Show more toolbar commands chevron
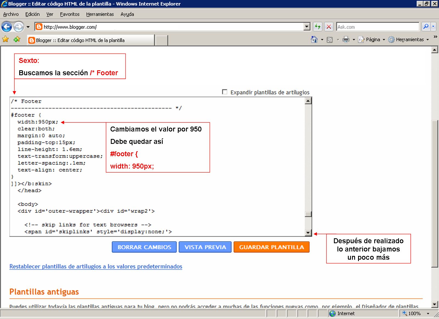This screenshot has height=319, width=439. (435, 37)
